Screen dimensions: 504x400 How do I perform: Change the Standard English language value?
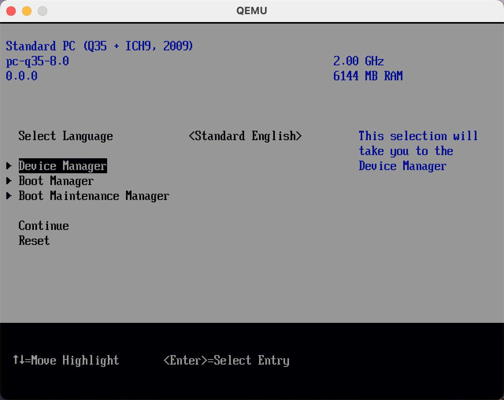245,136
